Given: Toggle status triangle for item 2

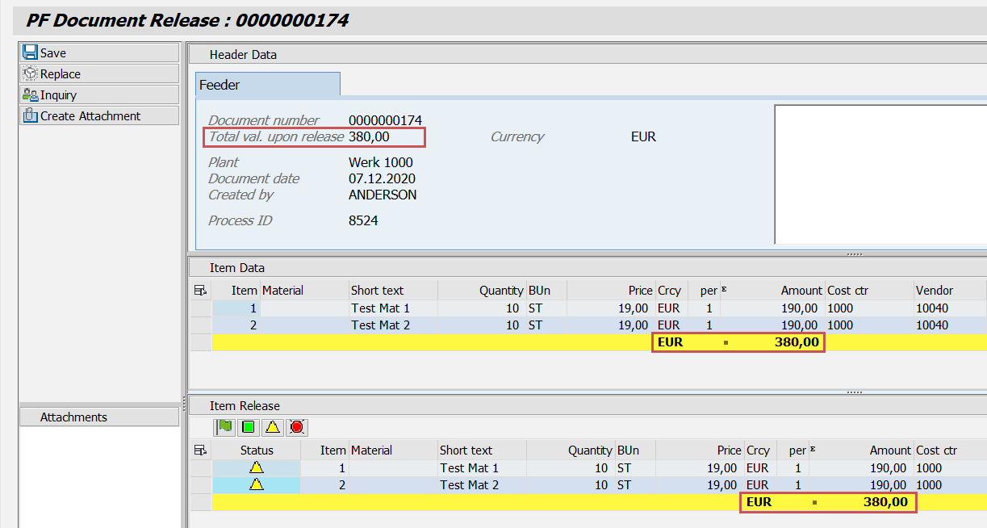Looking at the screenshot, I should point(257,485).
